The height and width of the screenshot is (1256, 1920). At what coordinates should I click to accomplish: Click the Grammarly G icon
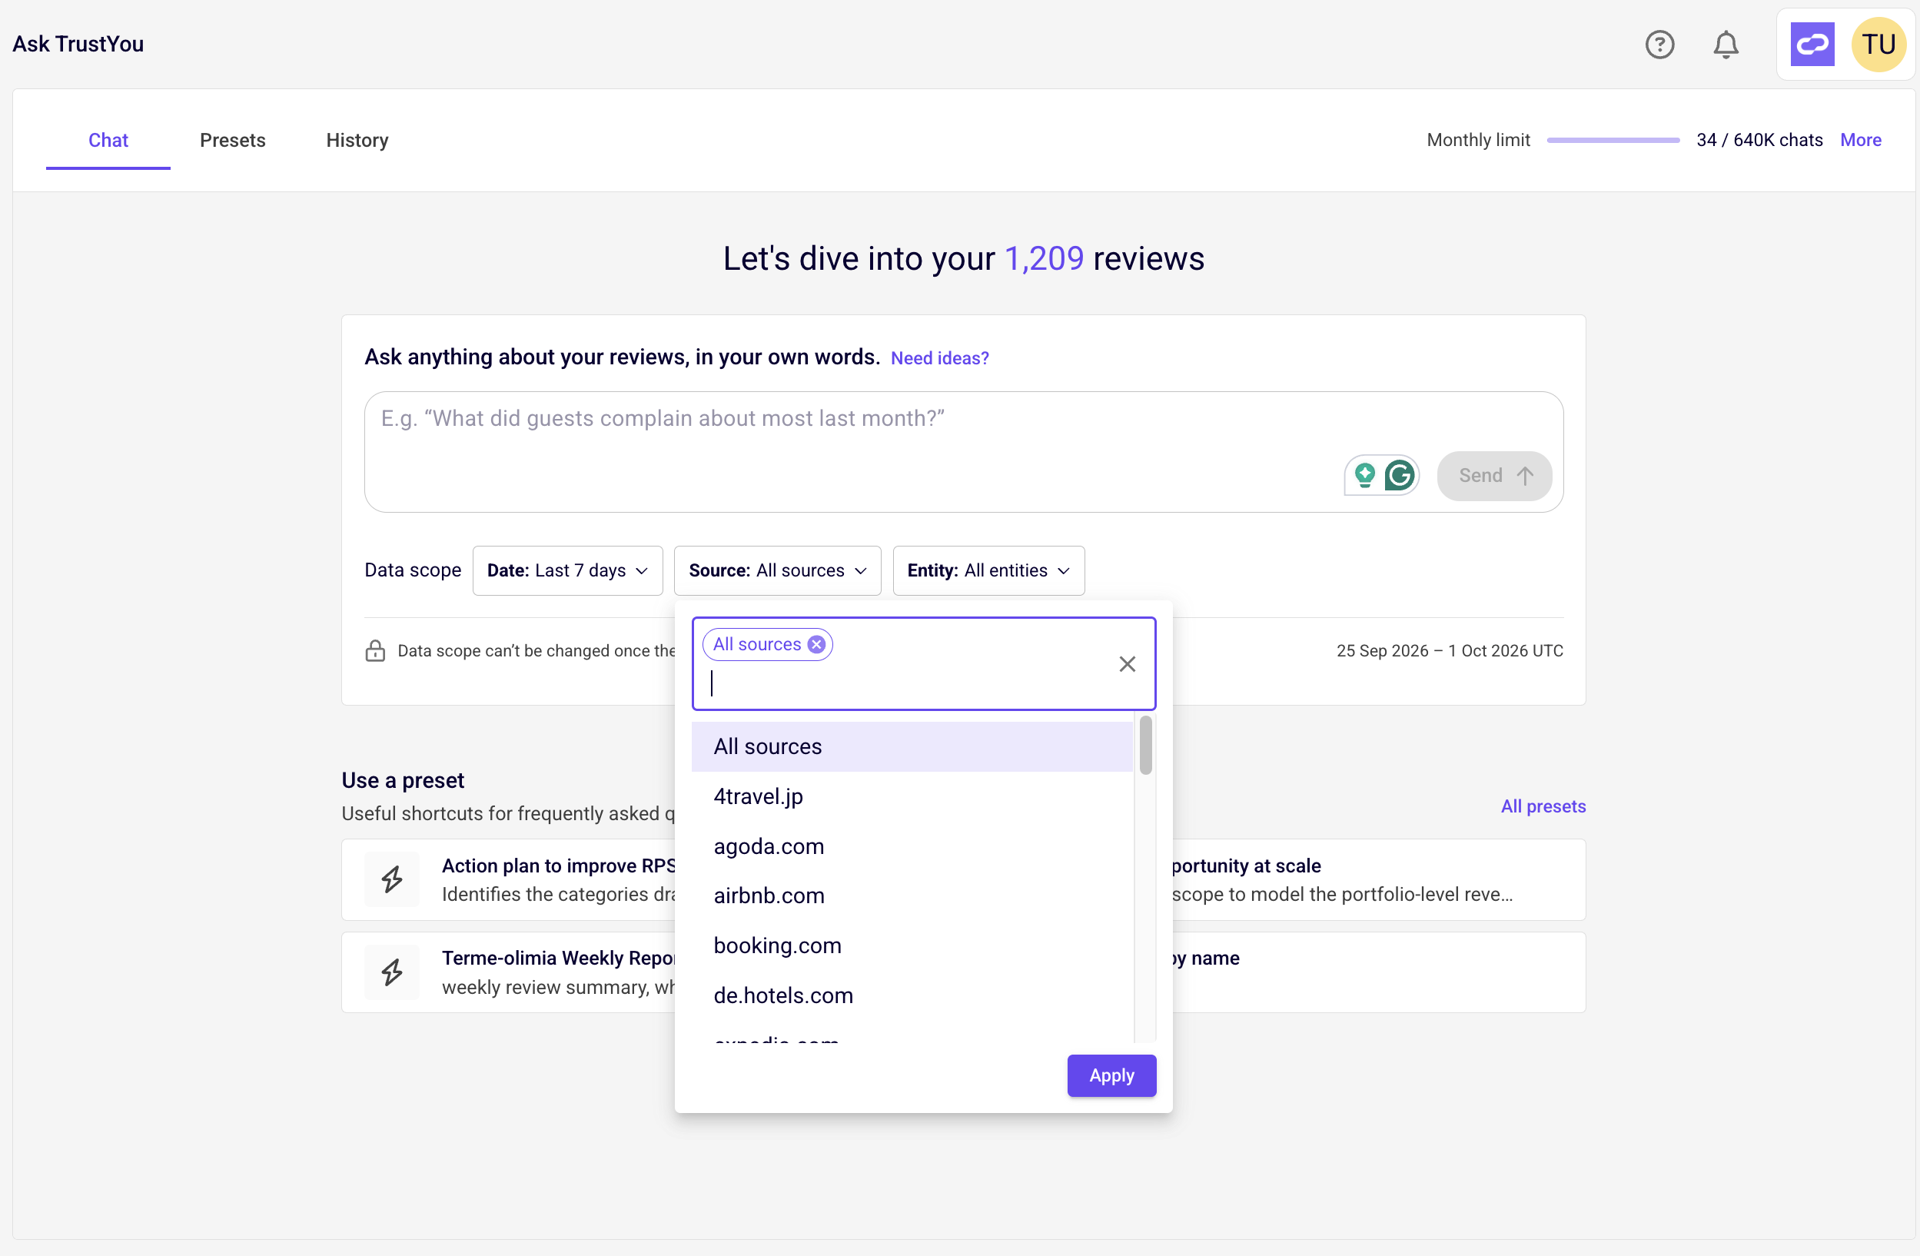tap(1400, 475)
